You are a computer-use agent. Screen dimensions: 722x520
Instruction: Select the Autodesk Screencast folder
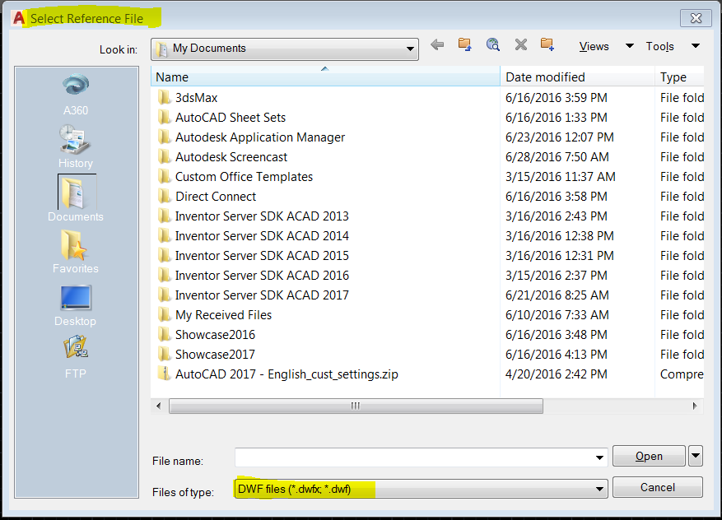tap(222, 157)
